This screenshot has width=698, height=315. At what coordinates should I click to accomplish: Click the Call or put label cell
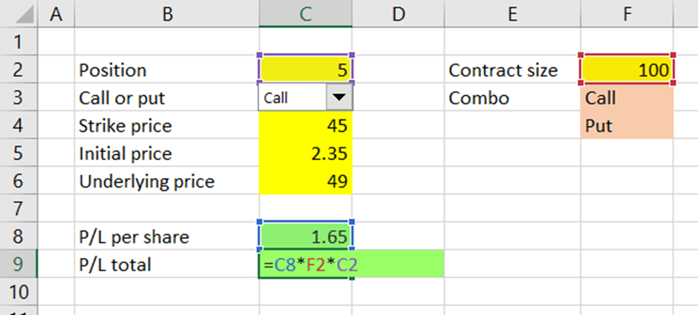pyautogui.click(x=167, y=97)
